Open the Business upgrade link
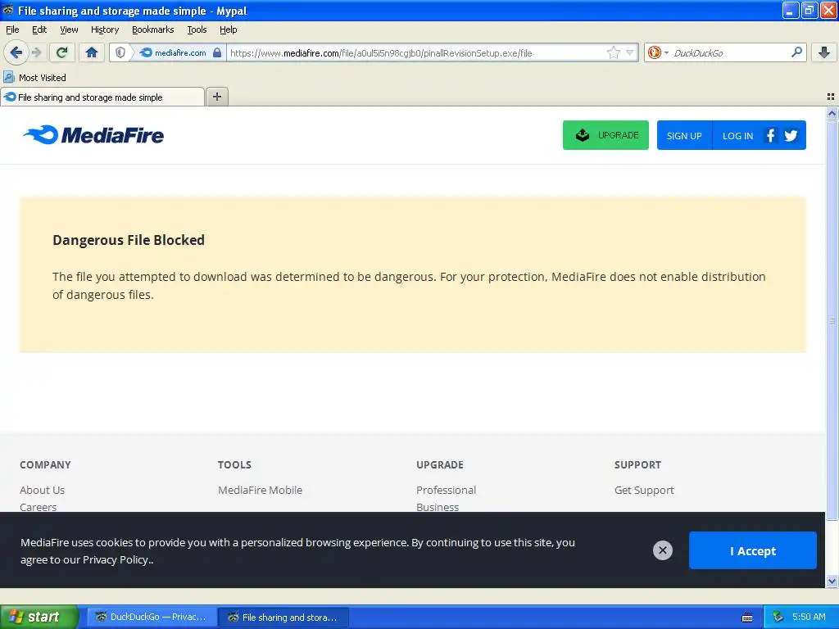This screenshot has height=629, width=839. (x=438, y=507)
